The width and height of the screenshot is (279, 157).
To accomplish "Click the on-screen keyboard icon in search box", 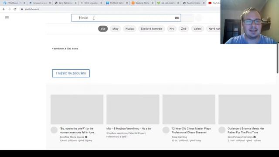I will tap(177, 18).
